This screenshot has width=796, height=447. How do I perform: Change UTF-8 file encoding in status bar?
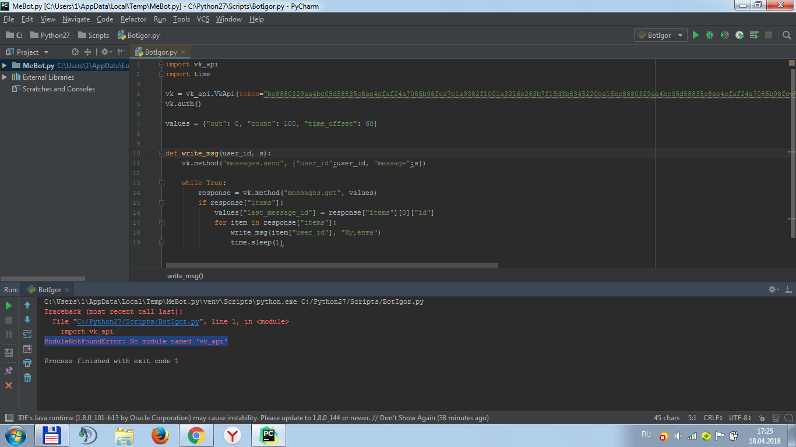click(x=740, y=418)
